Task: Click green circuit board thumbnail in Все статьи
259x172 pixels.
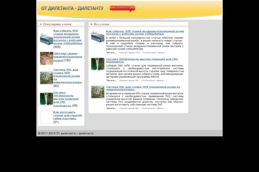Action: click(98, 64)
